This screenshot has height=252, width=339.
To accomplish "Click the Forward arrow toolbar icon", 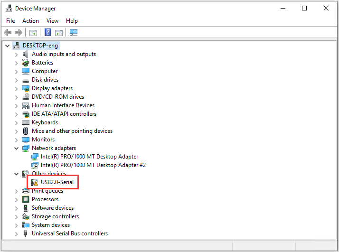I will click(x=19, y=33).
